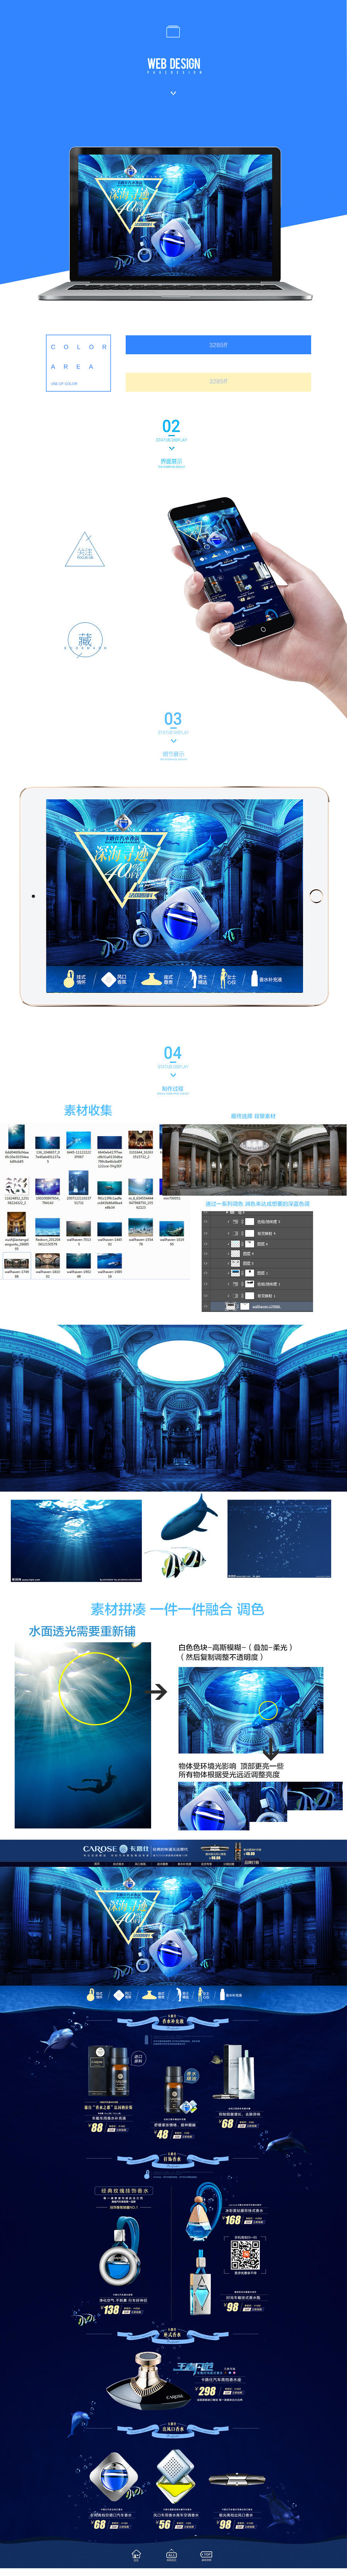Tap the iPad home button

316,896
